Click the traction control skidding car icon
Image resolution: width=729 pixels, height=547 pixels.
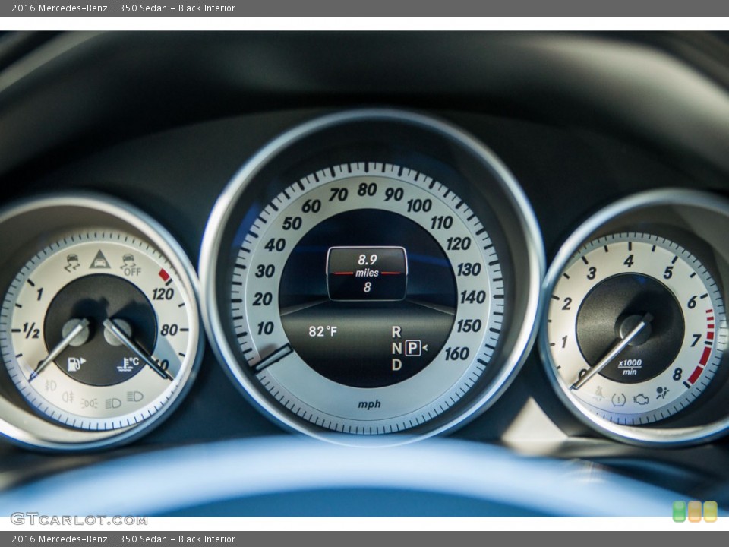point(72,263)
